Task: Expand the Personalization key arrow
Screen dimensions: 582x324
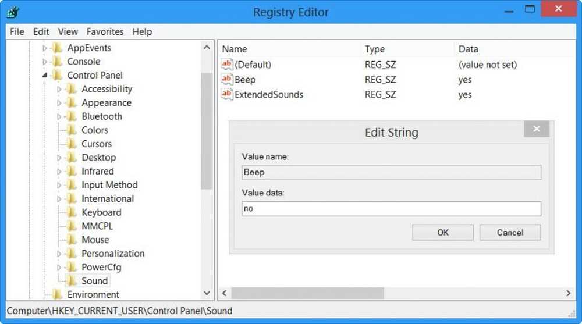Action: click(59, 254)
